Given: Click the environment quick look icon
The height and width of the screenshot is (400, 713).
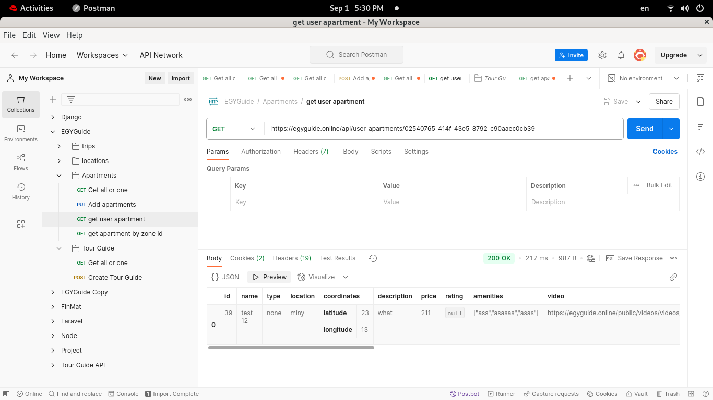Looking at the screenshot, I should pos(700,78).
